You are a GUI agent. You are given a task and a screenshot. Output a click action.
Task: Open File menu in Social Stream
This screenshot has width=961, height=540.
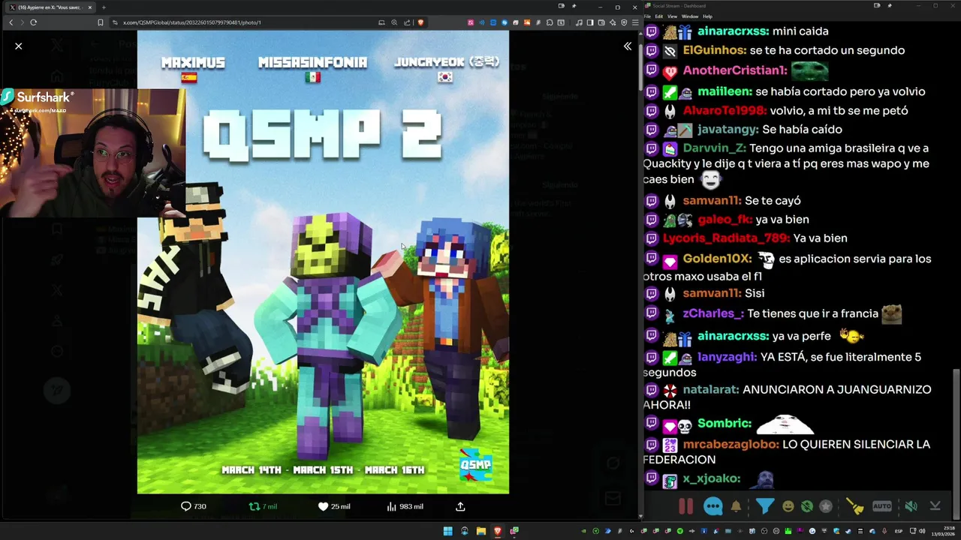[x=647, y=16]
